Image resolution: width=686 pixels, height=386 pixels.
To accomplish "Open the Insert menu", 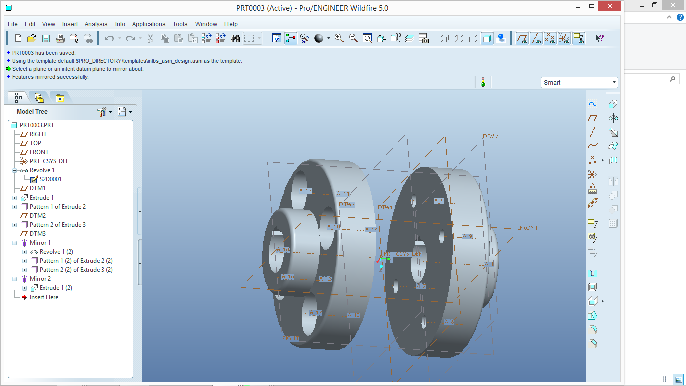I will tap(70, 24).
